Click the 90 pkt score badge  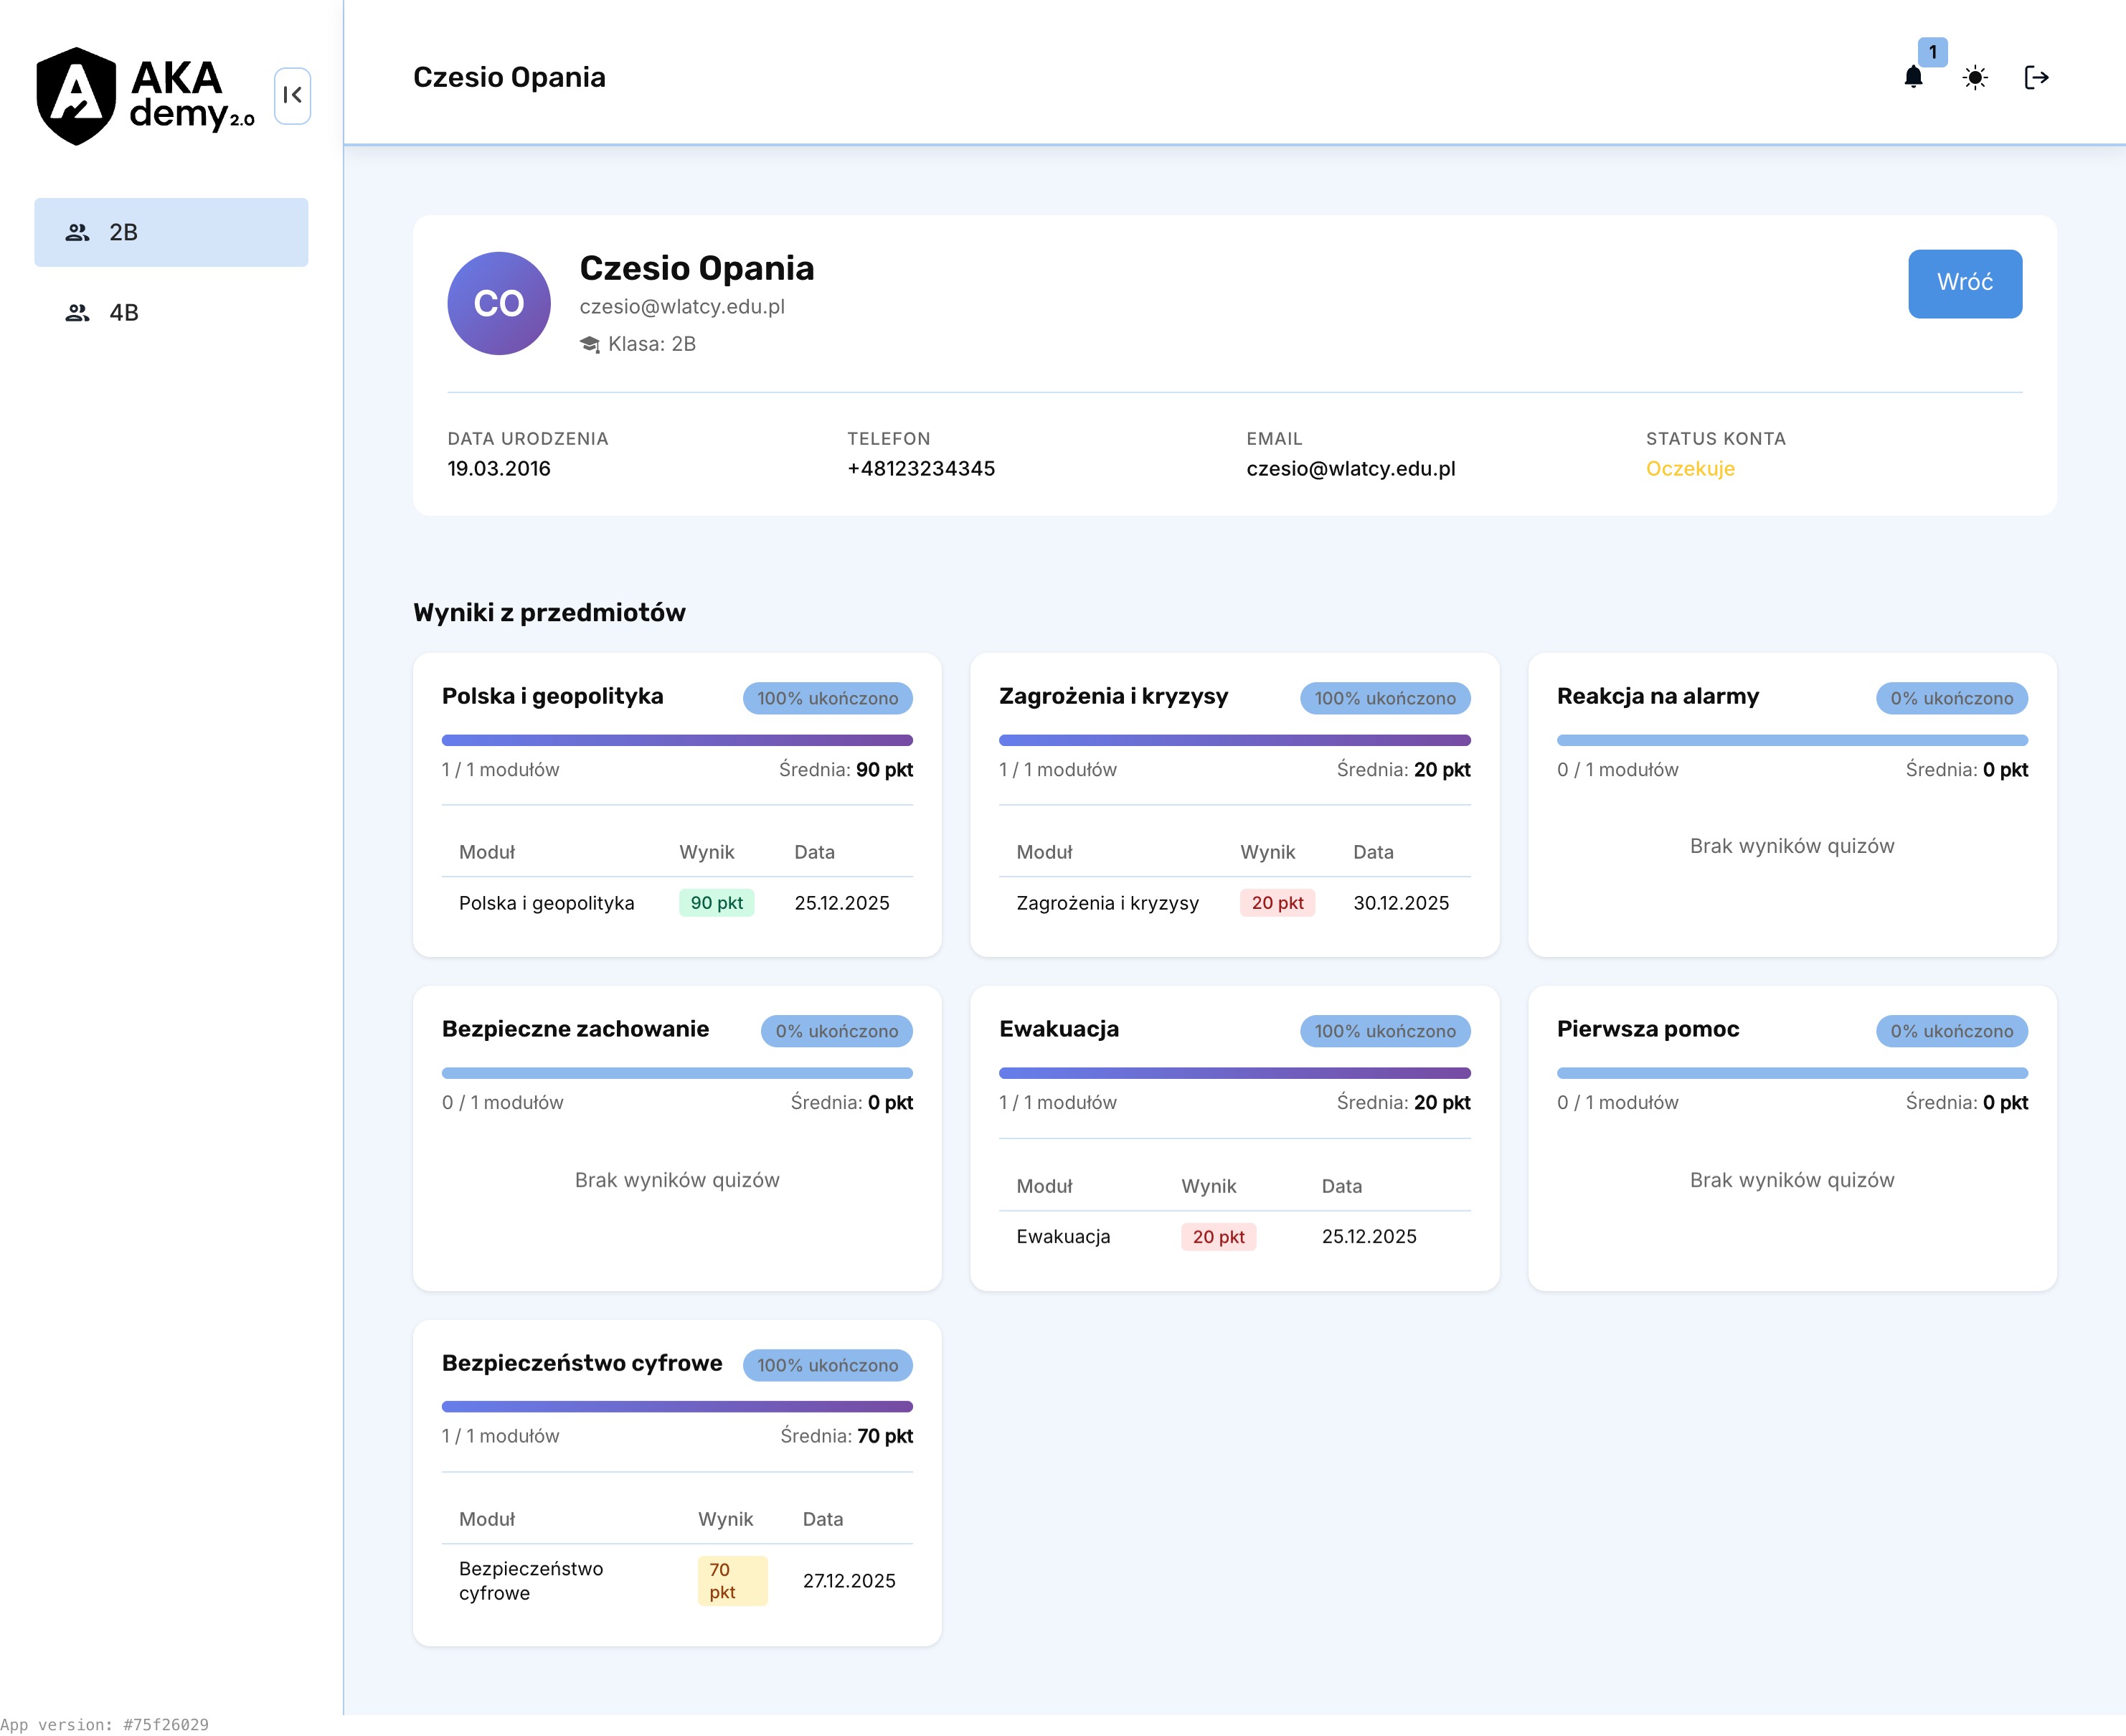[716, 903]
